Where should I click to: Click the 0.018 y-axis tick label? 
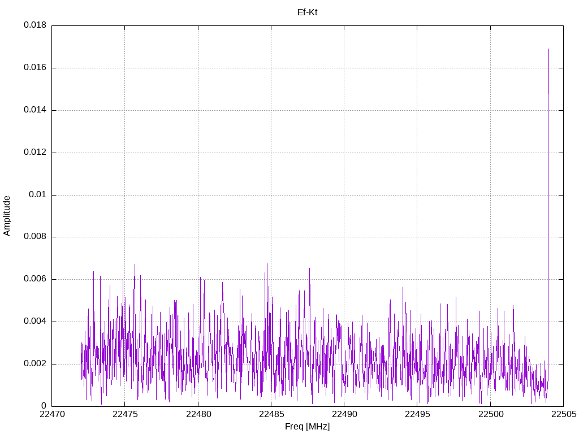[x=34, y=25]
